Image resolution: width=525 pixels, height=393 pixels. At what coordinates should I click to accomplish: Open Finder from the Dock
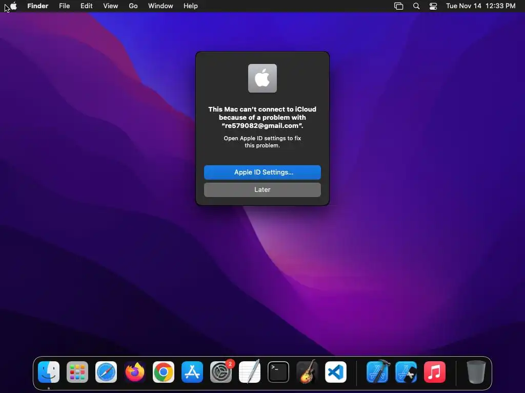pyautogui.click(x=49, y=372)
